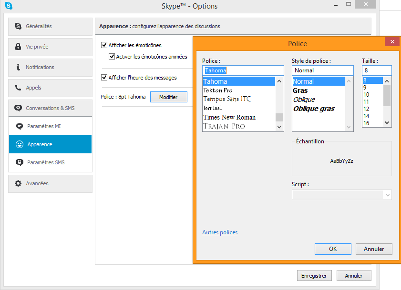Select size 14 in Taille list
This screenshot has width=401, height=290.
click(372, 116)
